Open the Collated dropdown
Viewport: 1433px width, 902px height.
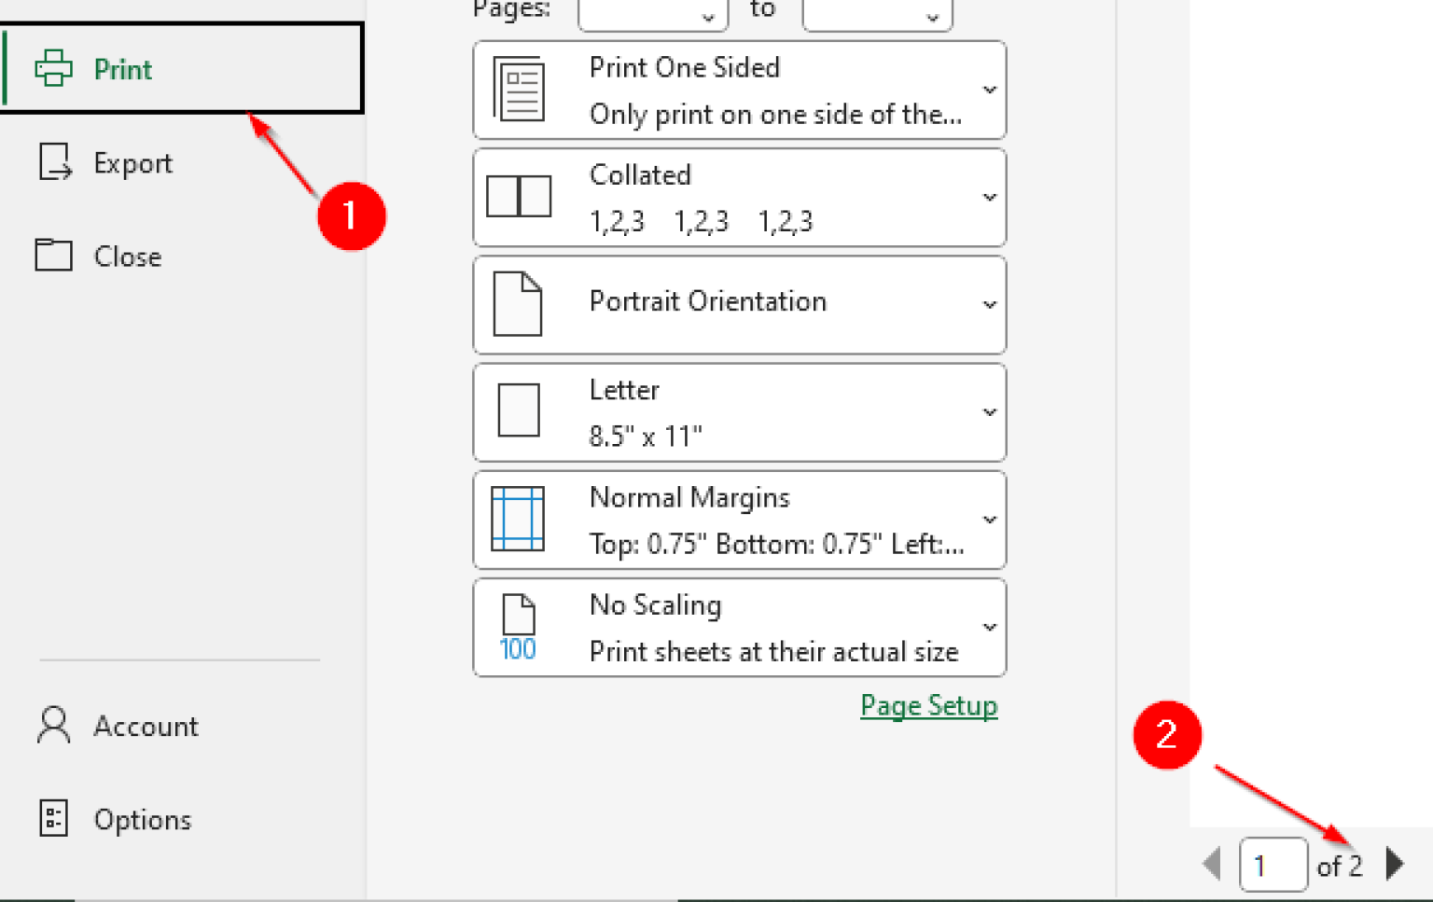point(989,197)
